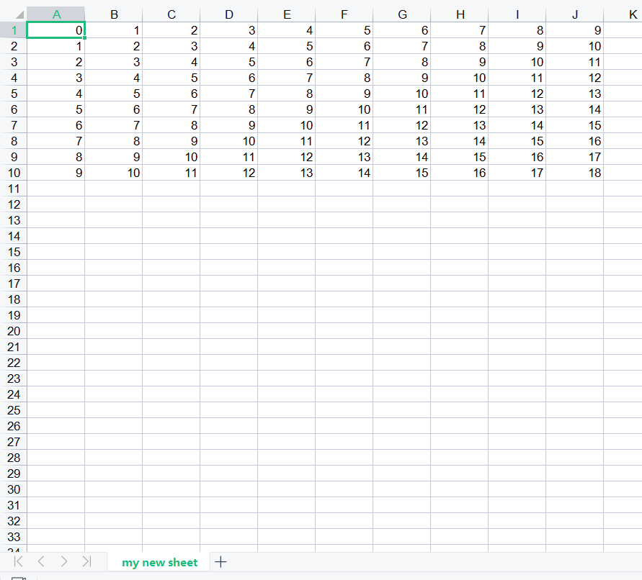Click empty cell A11
The height and width of the screenshot is (580, 642).
tap(56, 189)
